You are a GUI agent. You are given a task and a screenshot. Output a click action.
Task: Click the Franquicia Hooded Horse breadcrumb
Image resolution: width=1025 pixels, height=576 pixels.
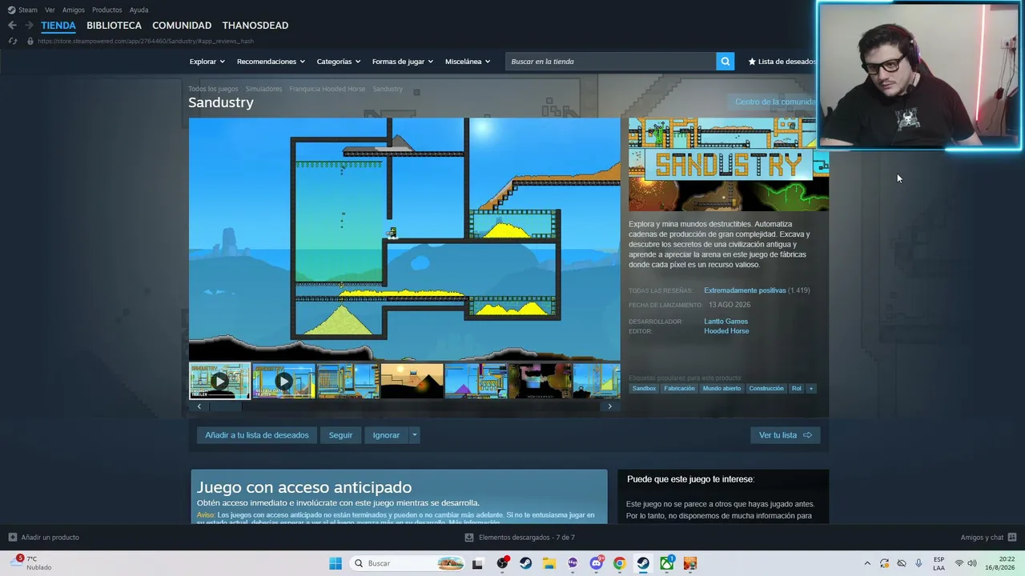pyautogui.click(x=327, y=89)
